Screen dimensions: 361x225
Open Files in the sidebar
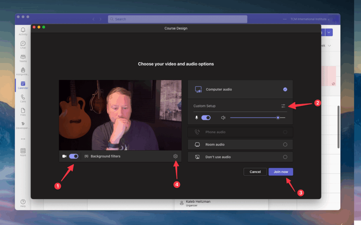23,111
